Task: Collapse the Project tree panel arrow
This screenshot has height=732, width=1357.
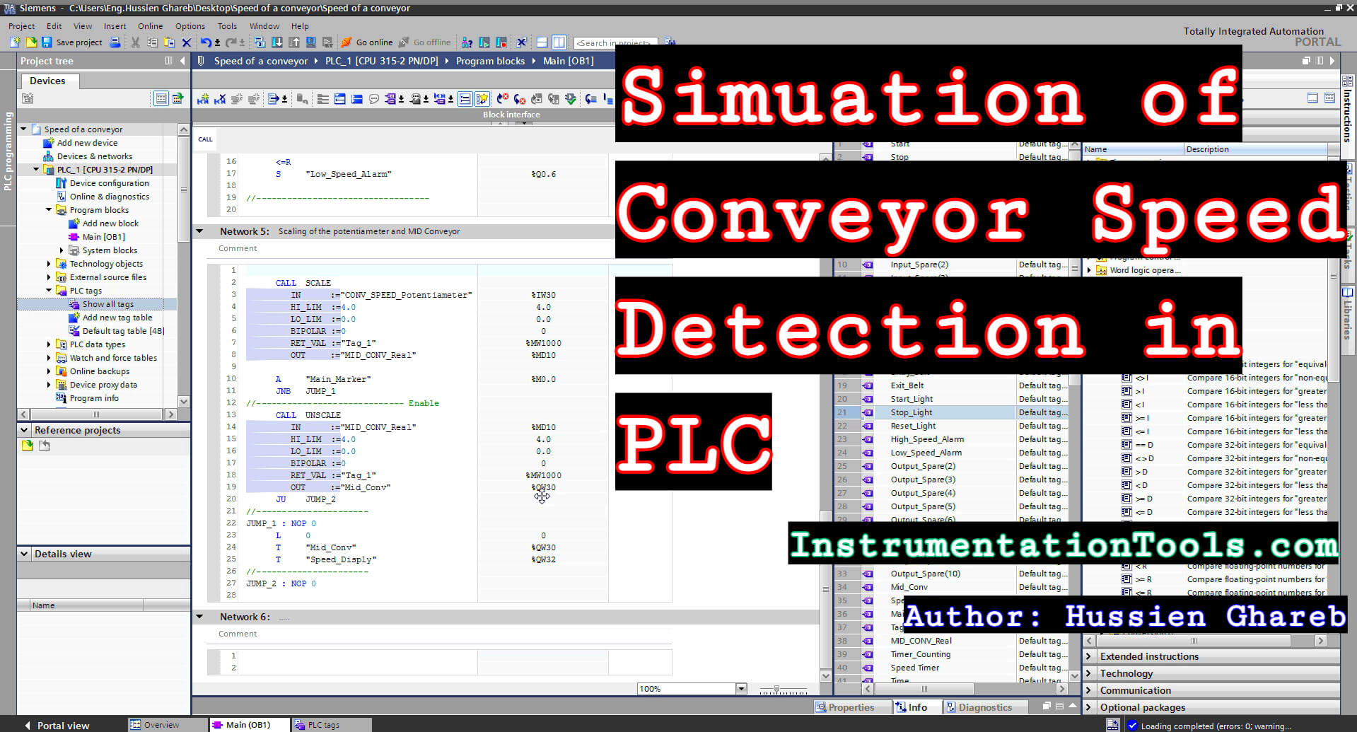Action: point(182,61)
